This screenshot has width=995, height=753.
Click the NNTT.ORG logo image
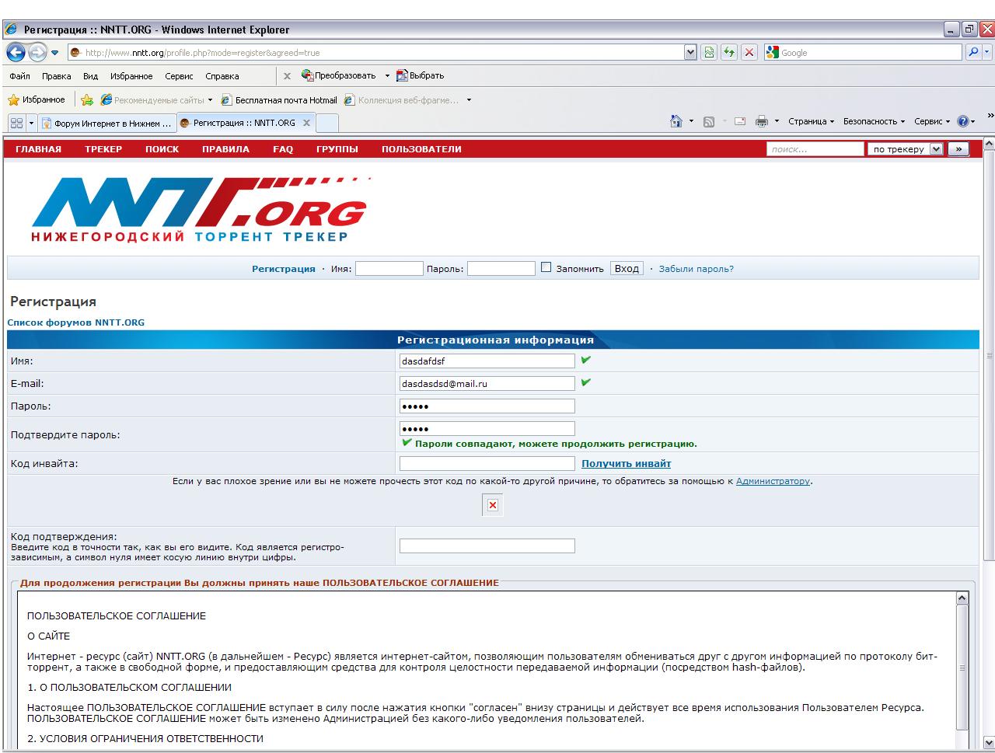pos(200,209)
